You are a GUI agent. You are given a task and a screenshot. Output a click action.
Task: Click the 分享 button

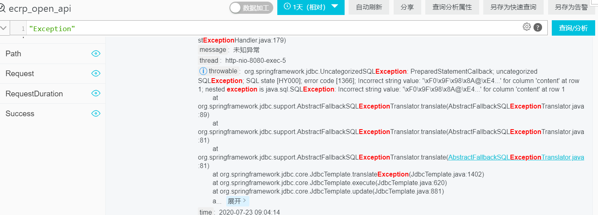tap(407, 7)
